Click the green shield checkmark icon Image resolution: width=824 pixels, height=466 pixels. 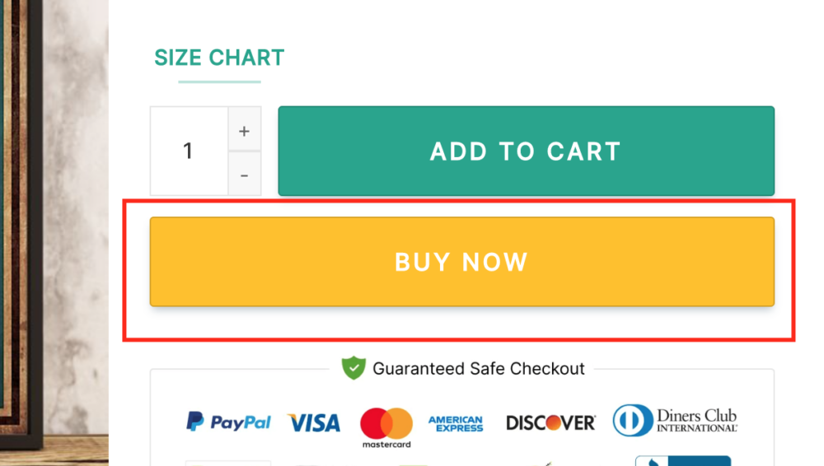(353, 368)
